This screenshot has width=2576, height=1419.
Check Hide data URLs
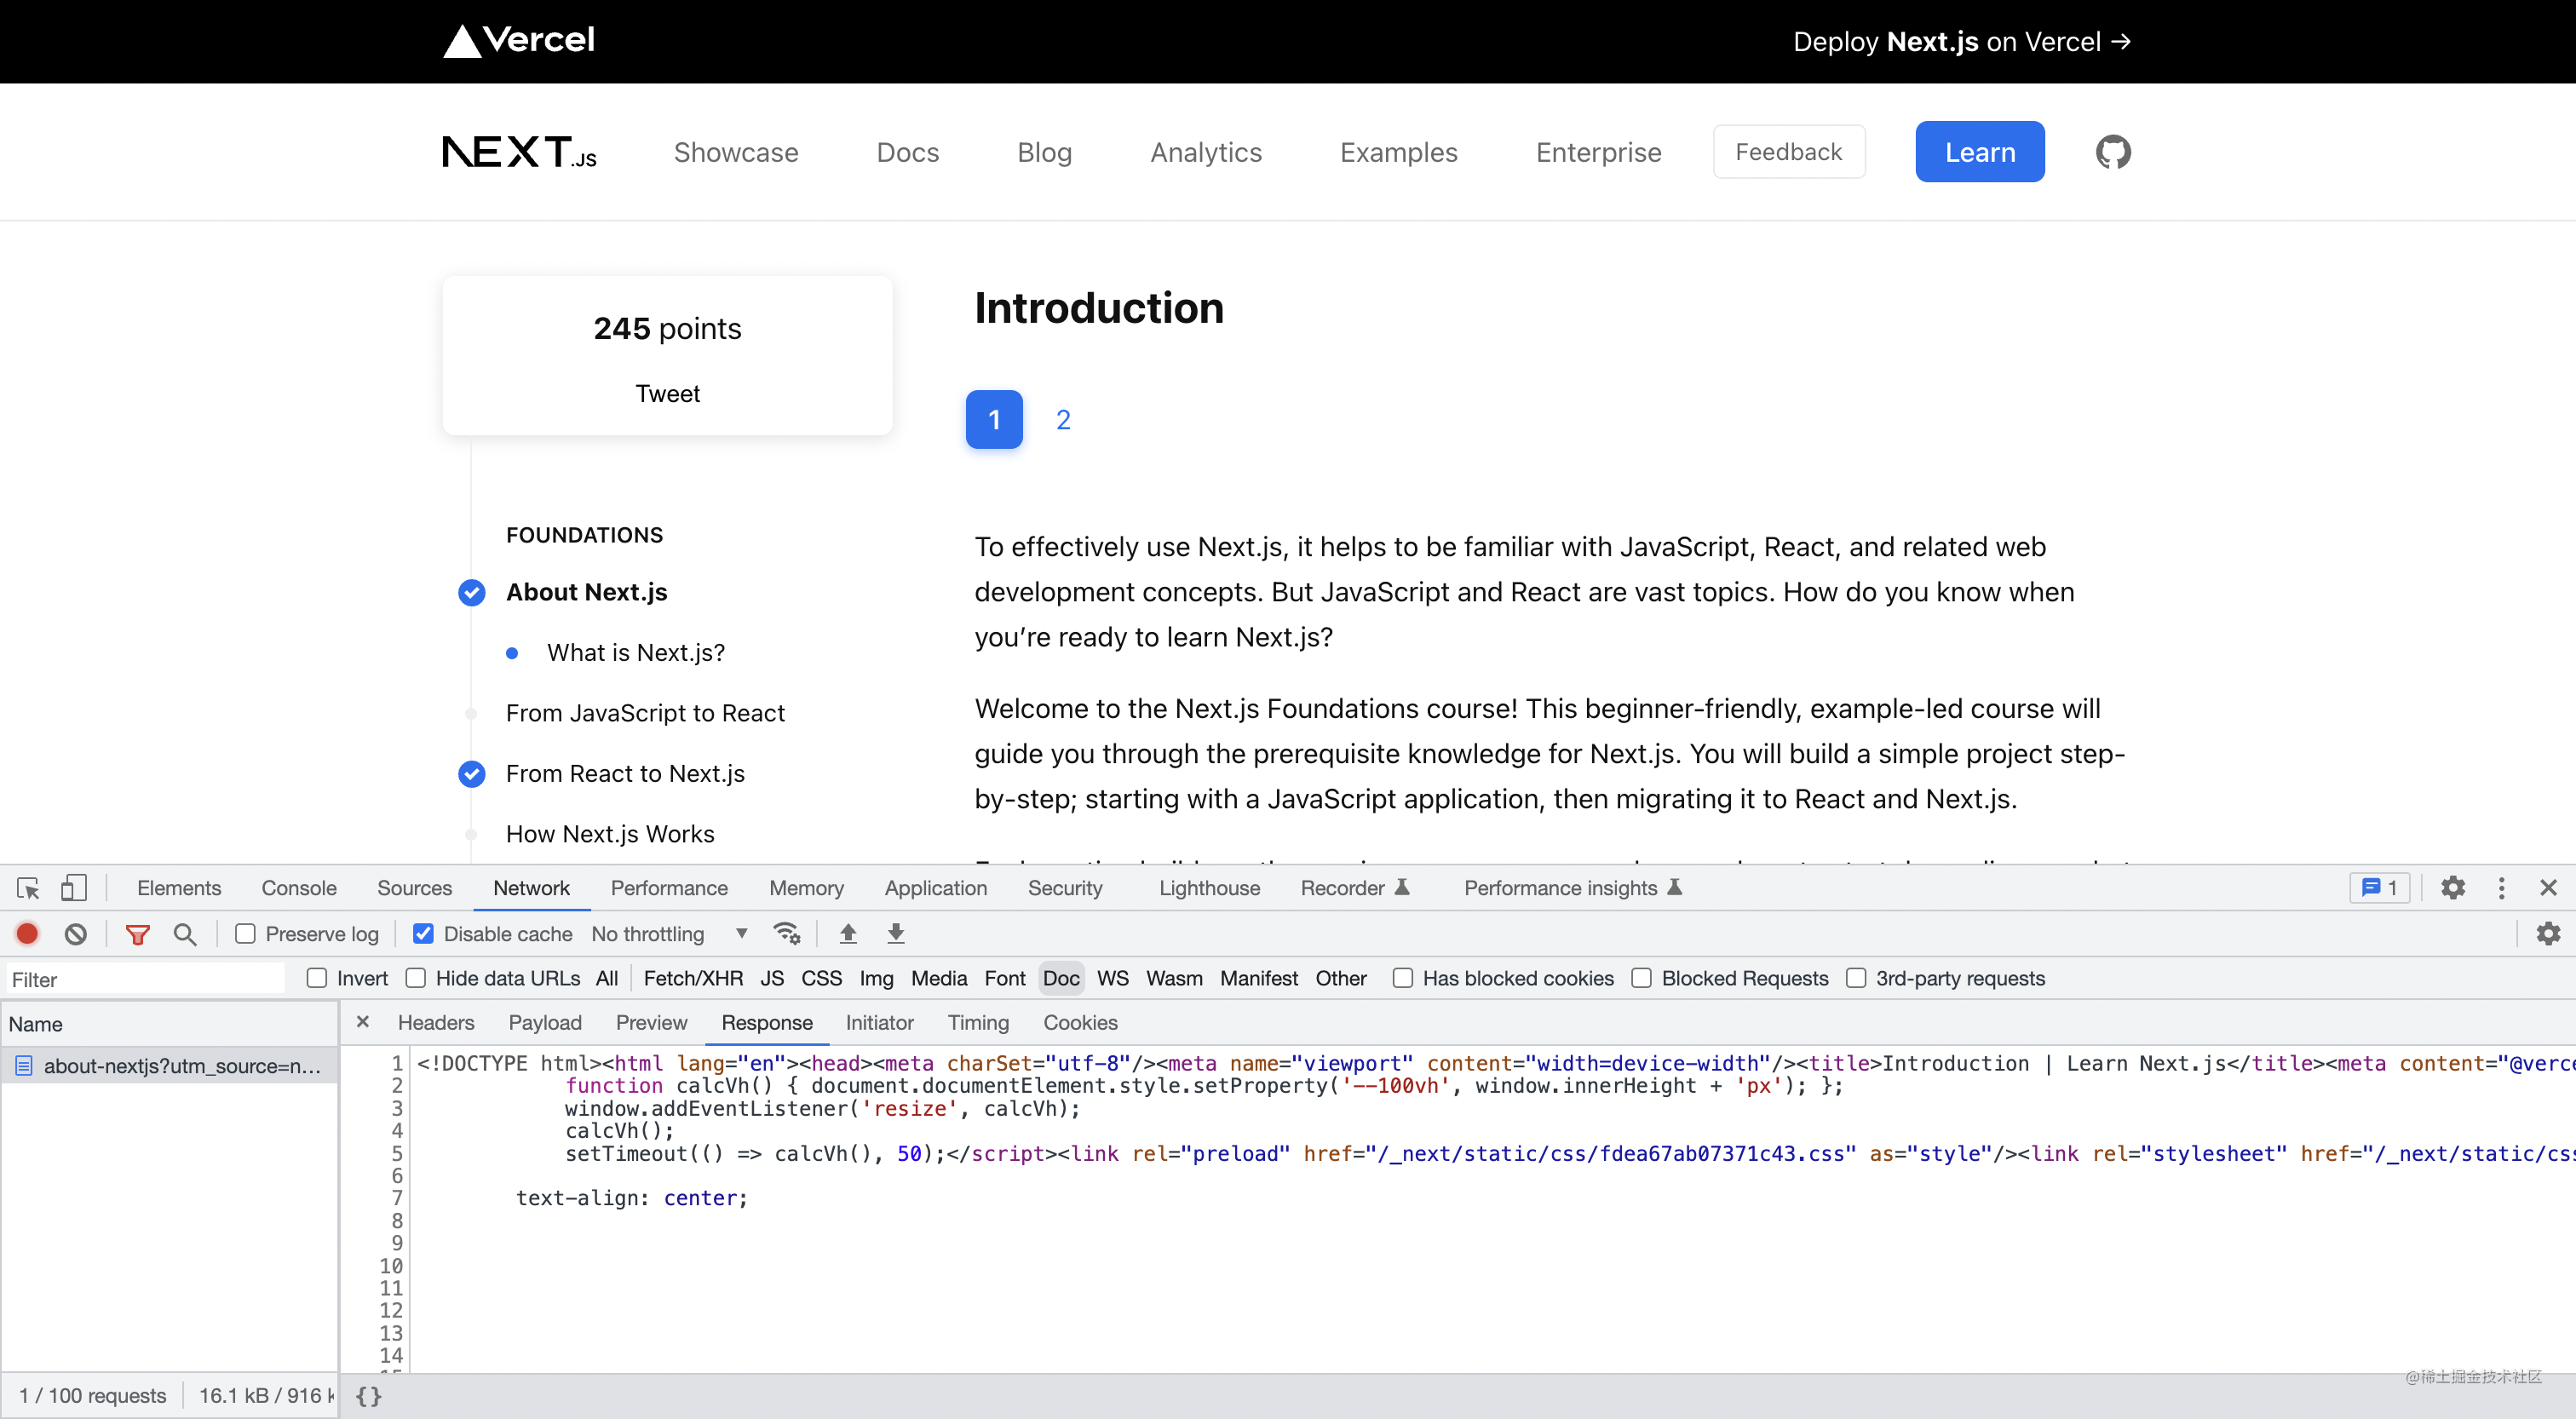pos(416,978)
